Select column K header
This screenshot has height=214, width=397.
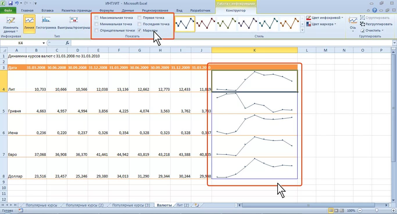(x=255, y=50)
